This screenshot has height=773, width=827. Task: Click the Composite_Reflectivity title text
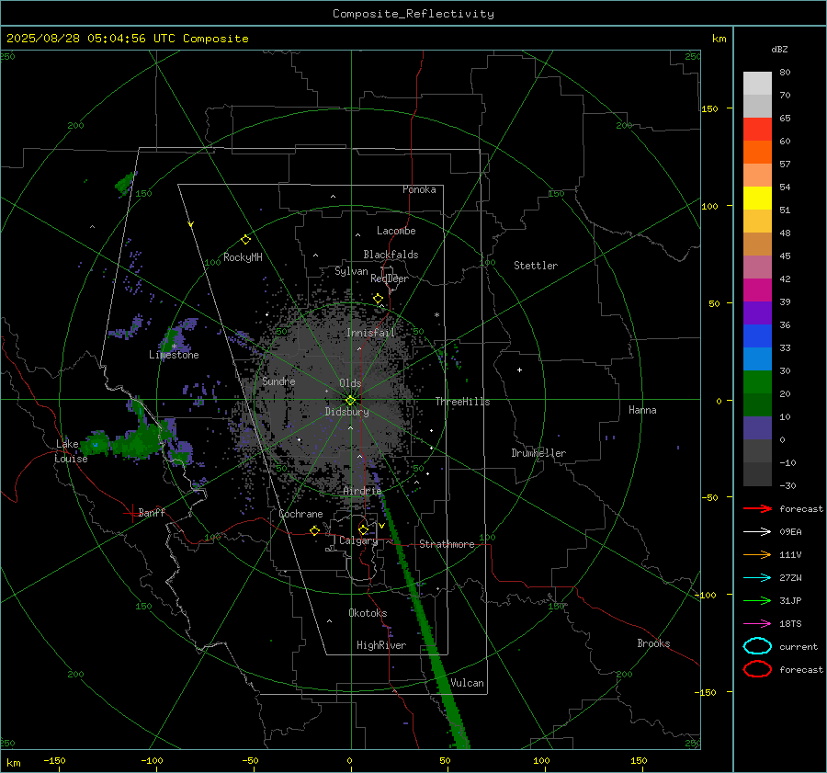(x=413, y=14)
